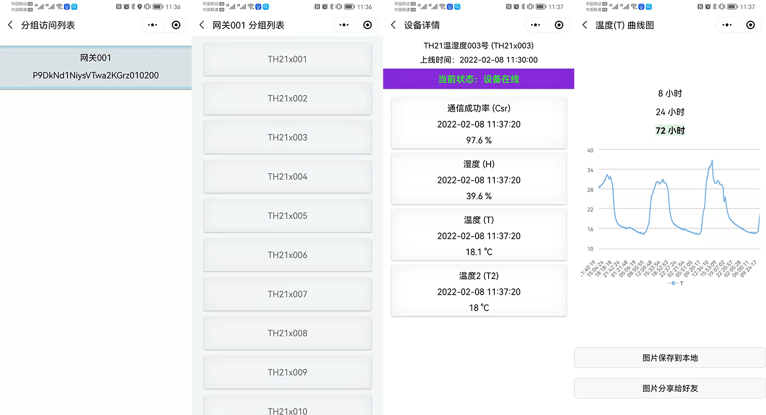Tap the more options dots on 设备详情
Screen dimensions: 766x415
tap(535, 24)
